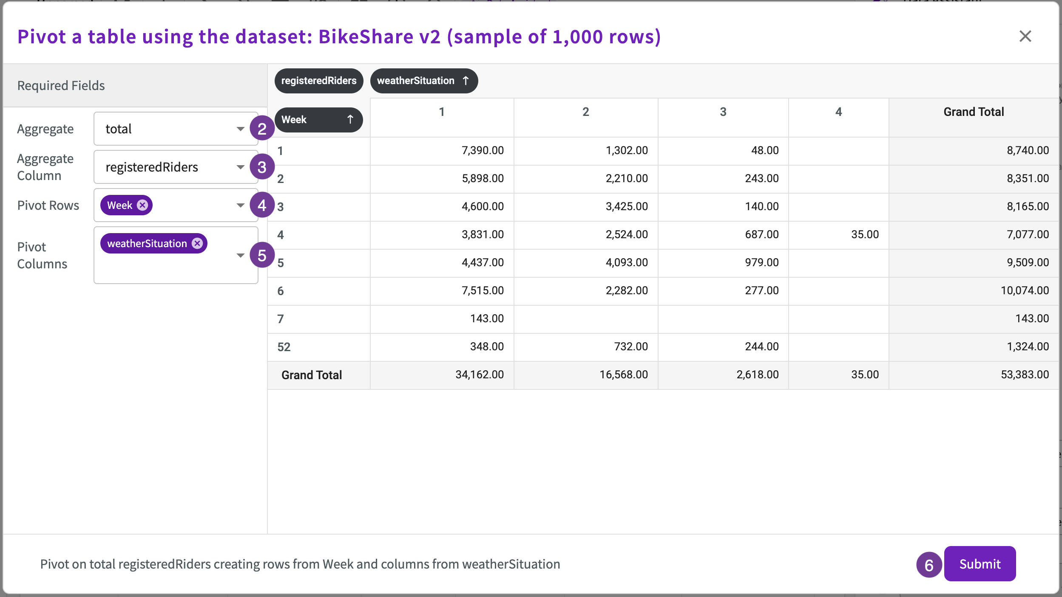Submit the pivot table configuration

click(980, 564)
